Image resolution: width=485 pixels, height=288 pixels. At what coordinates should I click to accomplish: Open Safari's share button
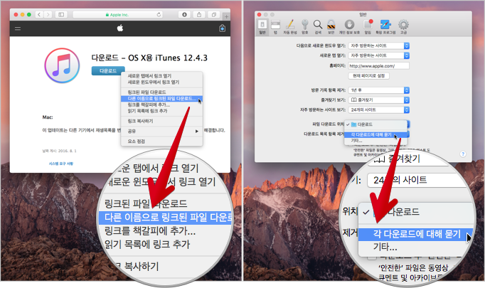click(x=199, y=14)
